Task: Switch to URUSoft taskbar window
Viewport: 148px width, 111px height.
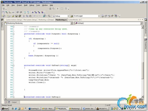Action: coord(102,109)
